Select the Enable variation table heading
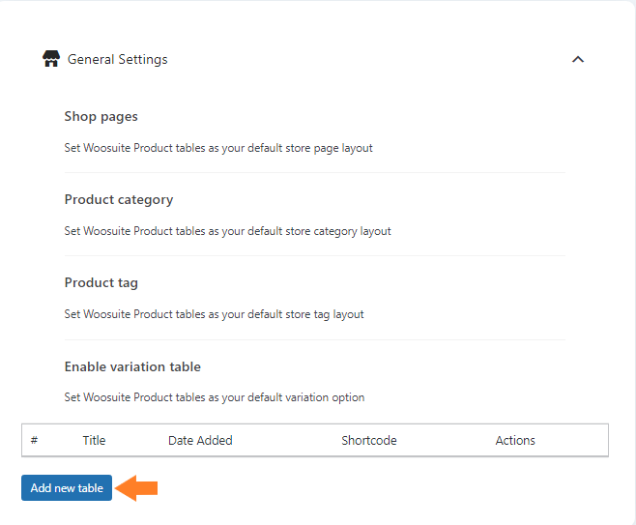 coord(132,366)
